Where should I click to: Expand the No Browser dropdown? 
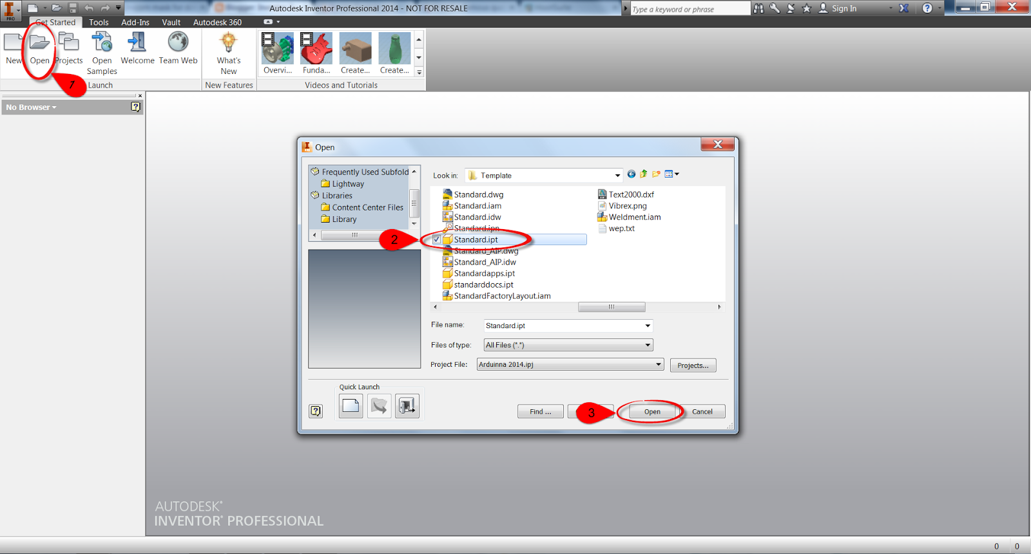coord(31,107)
